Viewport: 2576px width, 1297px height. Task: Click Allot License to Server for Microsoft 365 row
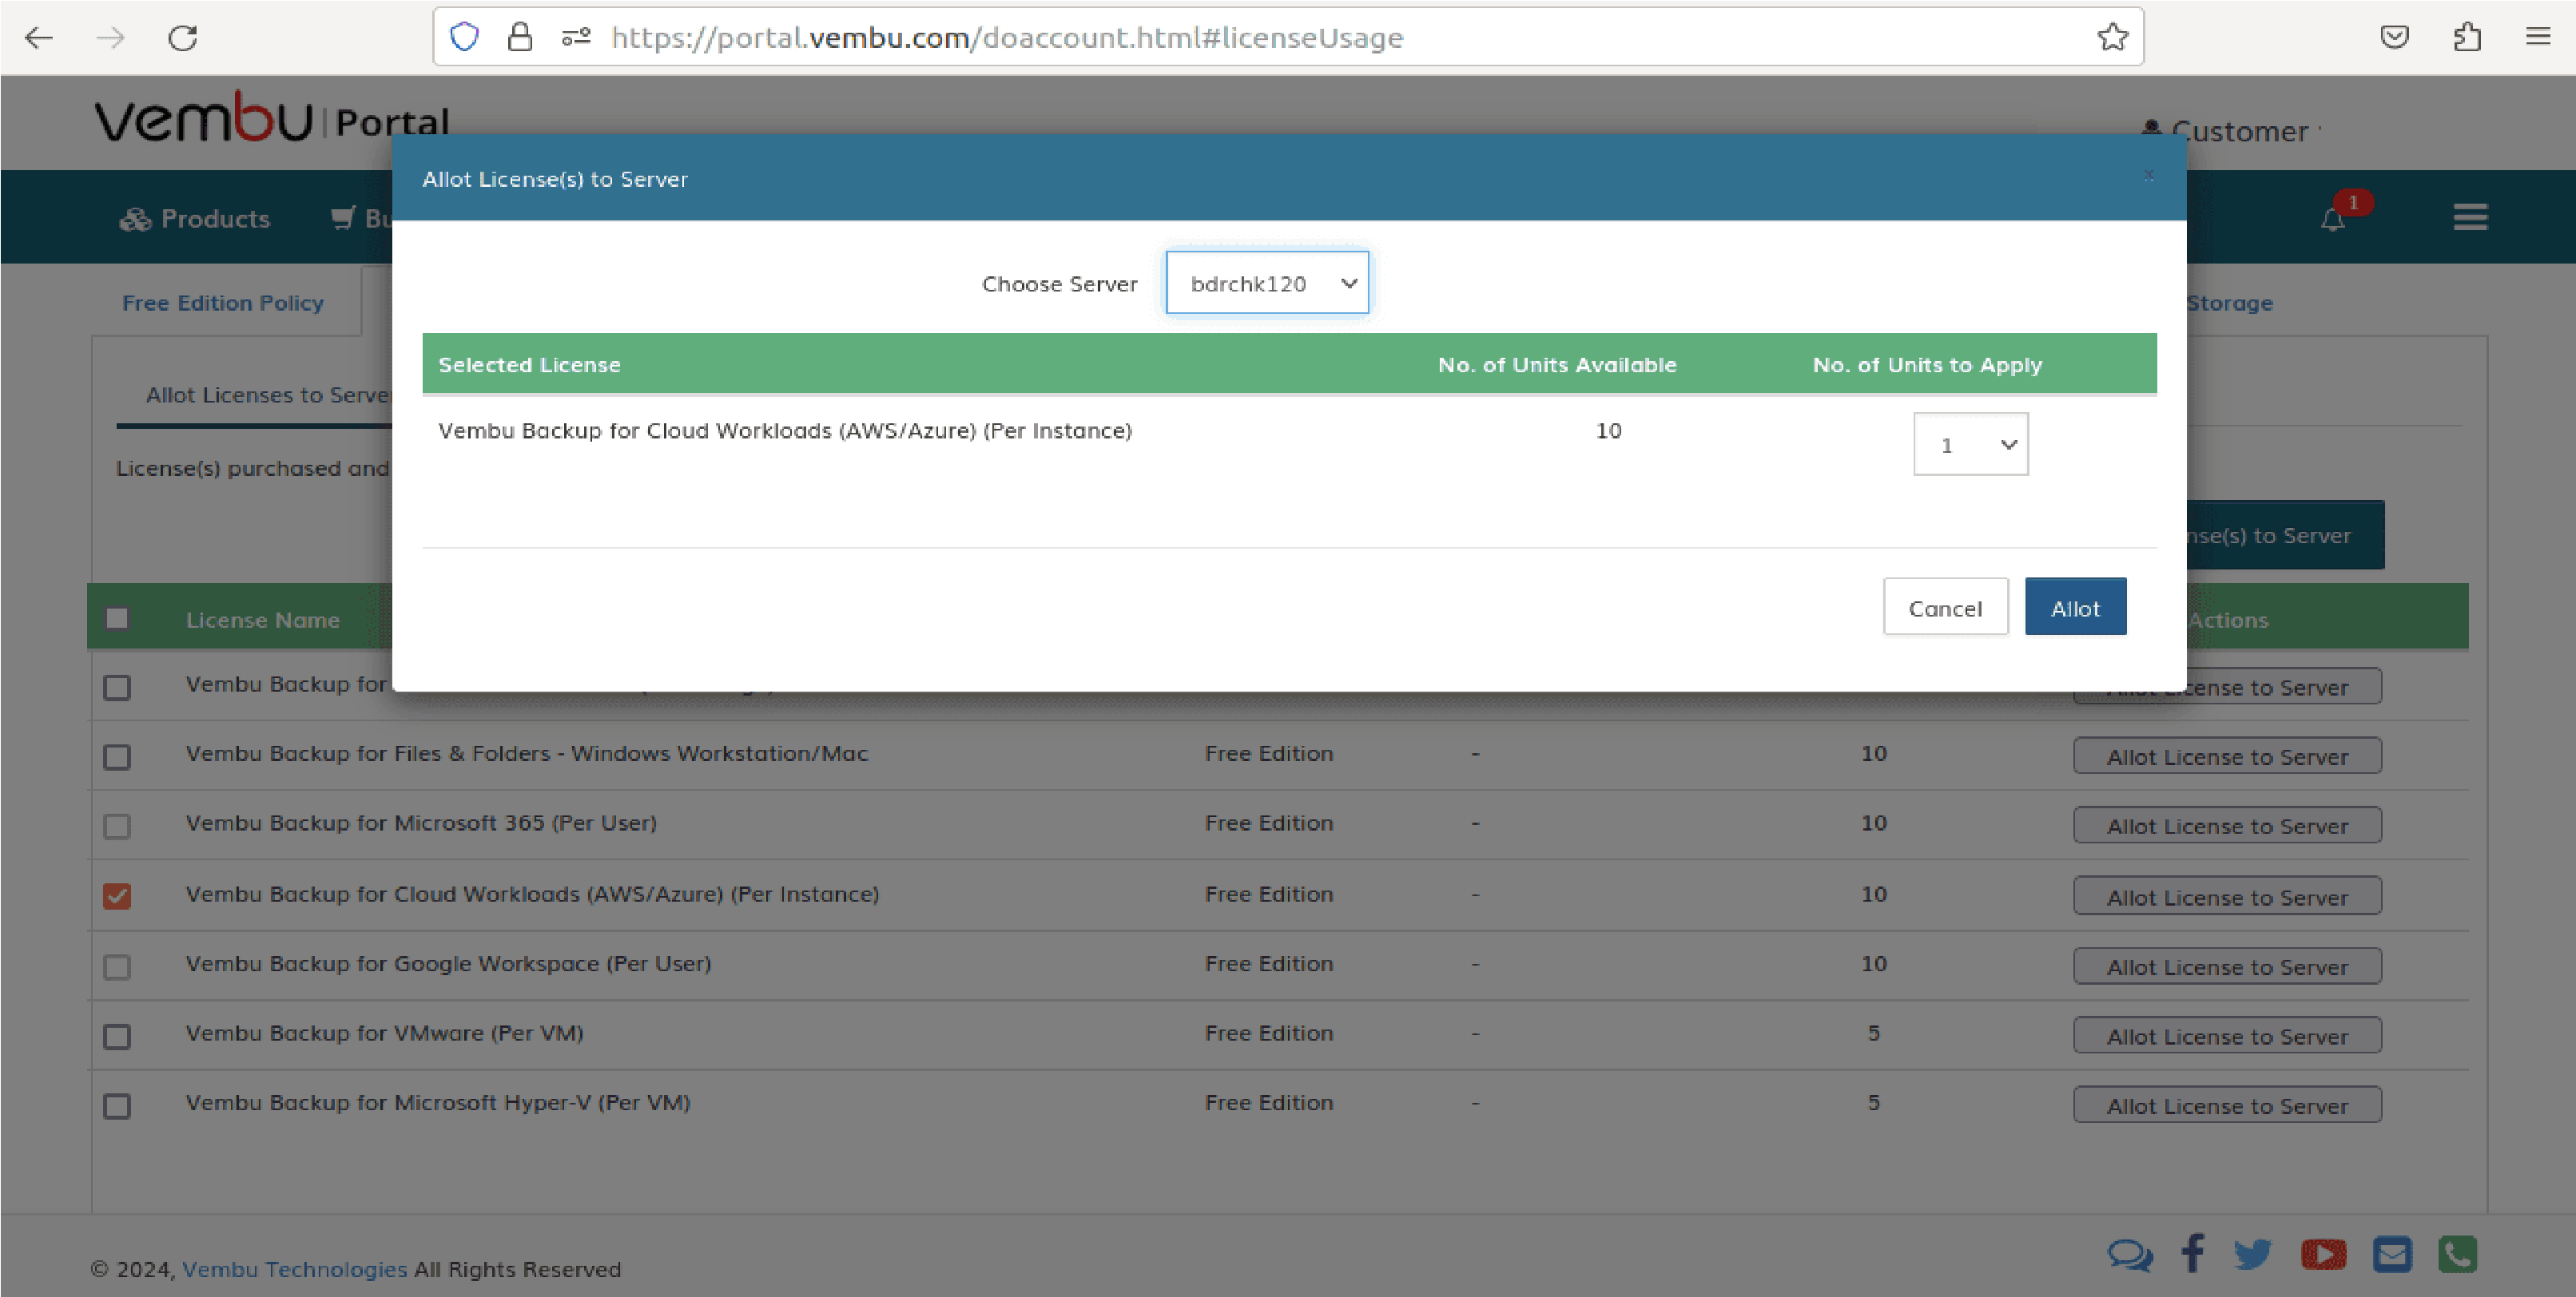pos(2227,825)
